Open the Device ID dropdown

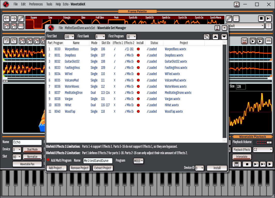click(199, 168)
